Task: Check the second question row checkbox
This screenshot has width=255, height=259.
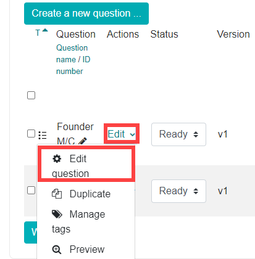Action: coord(31,190)
